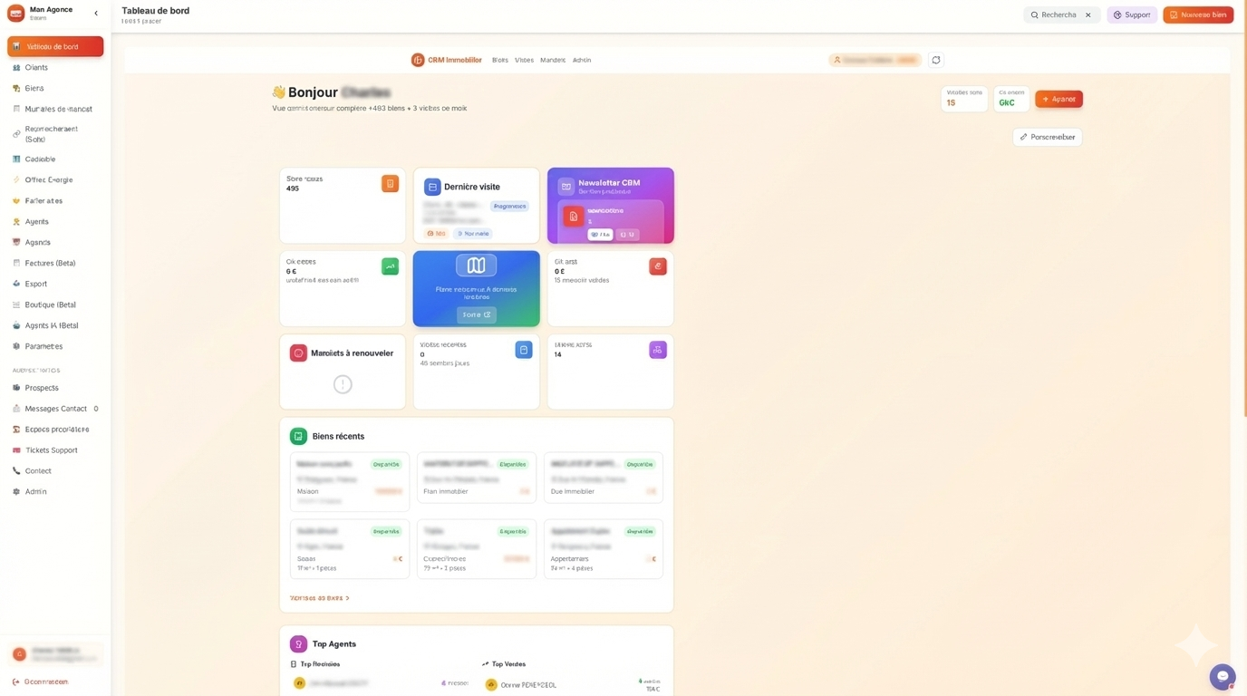Click the purple icon in the 14 card
The image size is (1247, 696).
(x=658, y=350)
